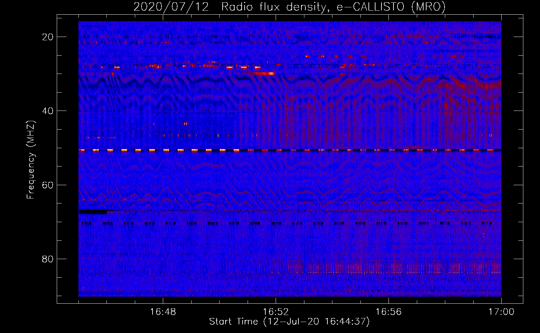
Task: Click the bright red streak near 30 MHz
Action: [x=263, y=74]
